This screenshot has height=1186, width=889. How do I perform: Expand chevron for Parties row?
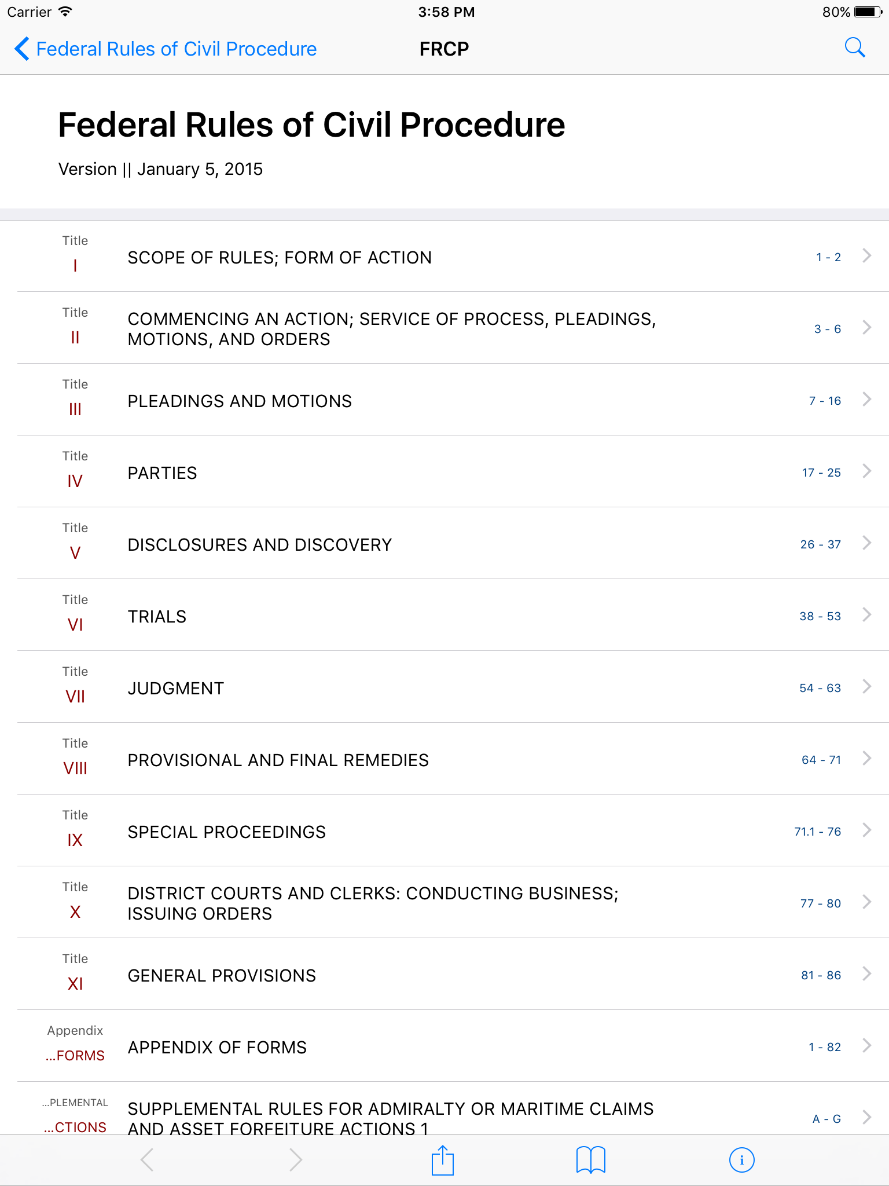tap(866, 471)
